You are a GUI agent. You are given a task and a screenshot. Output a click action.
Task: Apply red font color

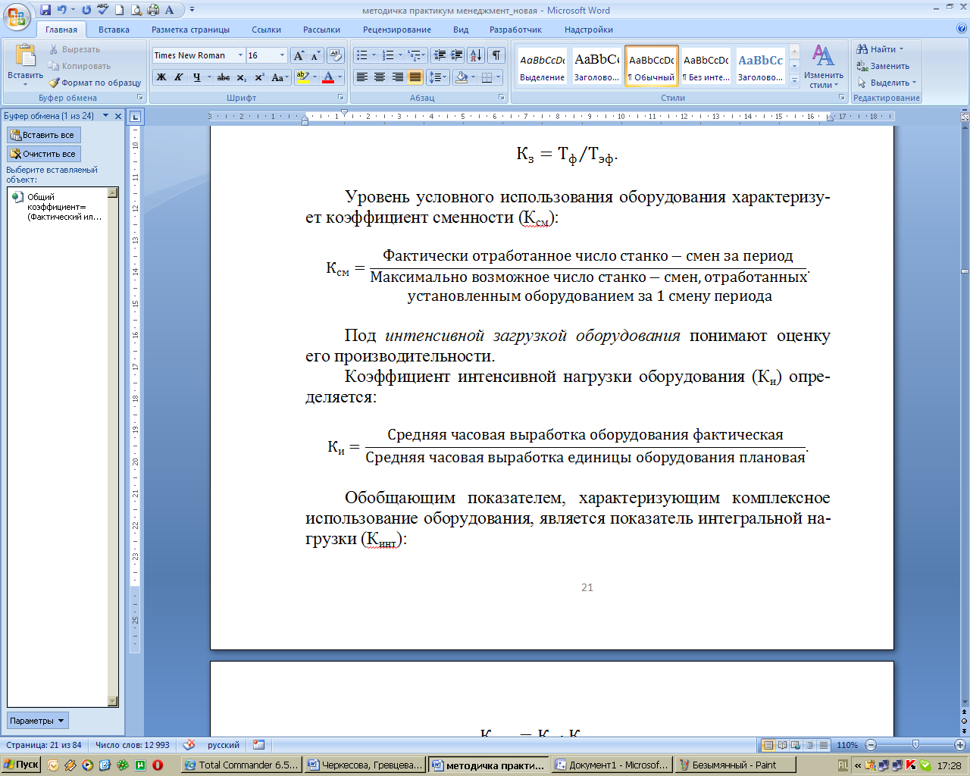(x=327, y=77)
